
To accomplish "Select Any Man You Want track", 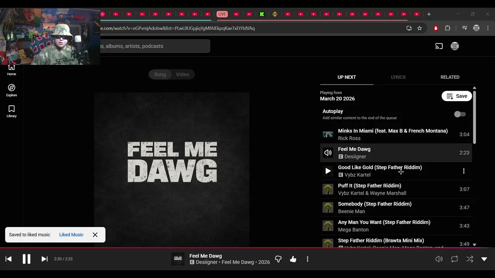I will coord(396,226).
